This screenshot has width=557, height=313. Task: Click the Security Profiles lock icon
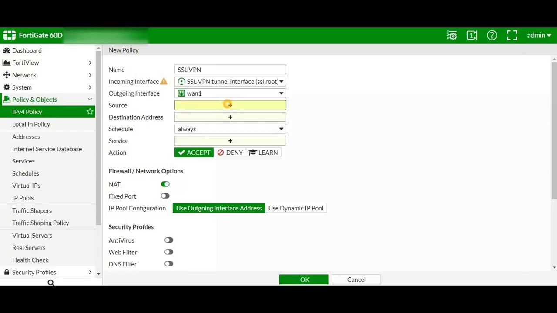7,272
